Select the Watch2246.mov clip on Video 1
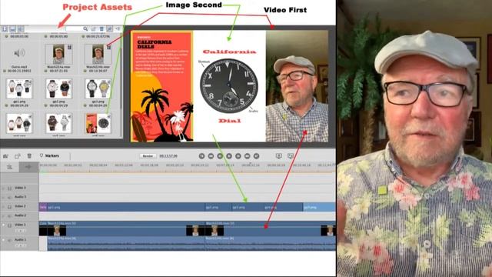The image size is (492, 277). (270, 229)
